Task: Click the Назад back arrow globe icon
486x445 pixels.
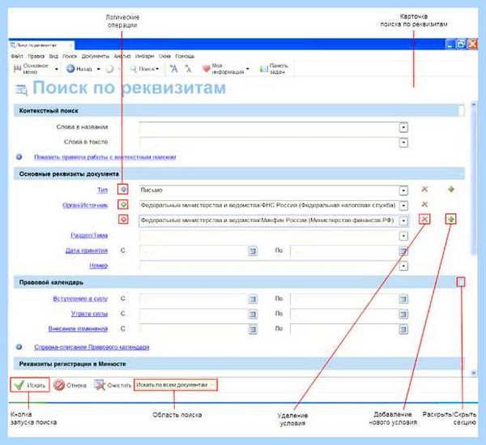Action: 70,69
